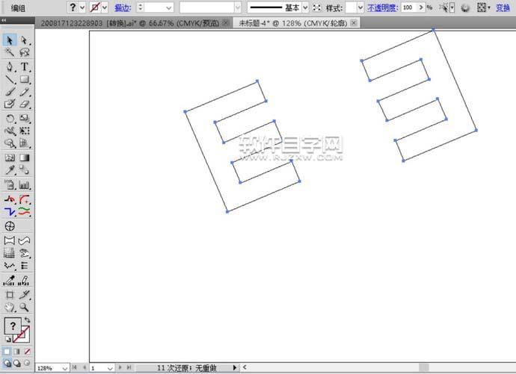The image size is (516, 374).
Task: Open the fill color dropdown in control bar
Action: (82, 7)
